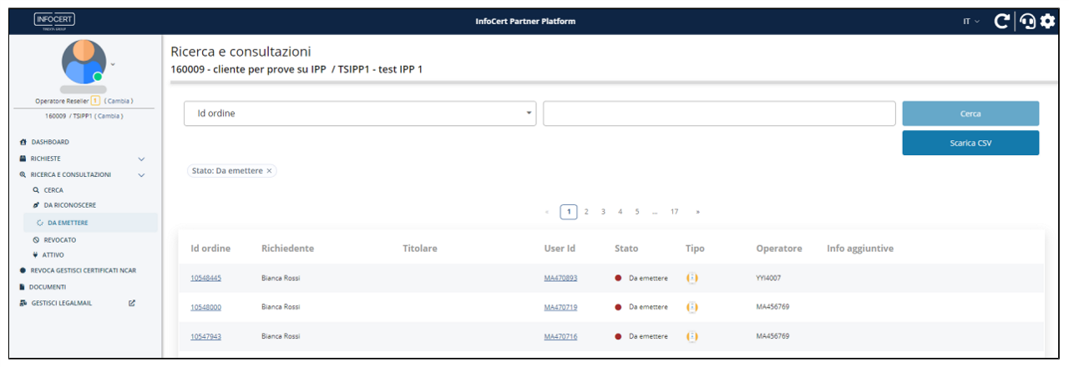Open the Revocato sidebar entry
This screenshot has width=1069, height=367.
pyautogui.click(x=59, y=239)
